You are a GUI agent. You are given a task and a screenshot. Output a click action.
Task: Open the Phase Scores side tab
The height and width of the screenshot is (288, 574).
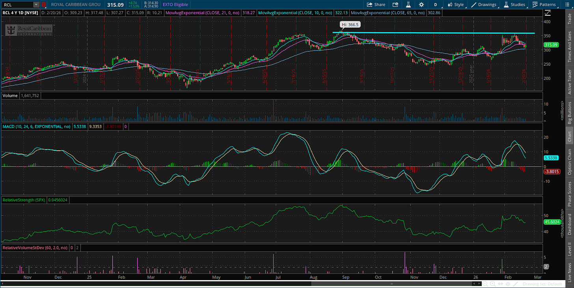click(x=569, y=193)
